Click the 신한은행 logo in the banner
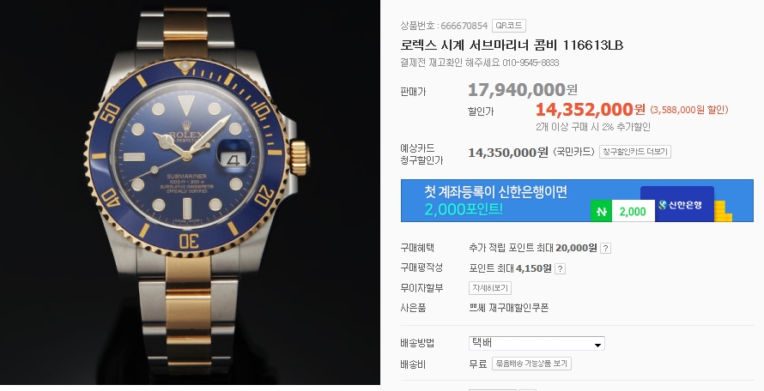This screenshot has height=391, width=764. [680, 205]
